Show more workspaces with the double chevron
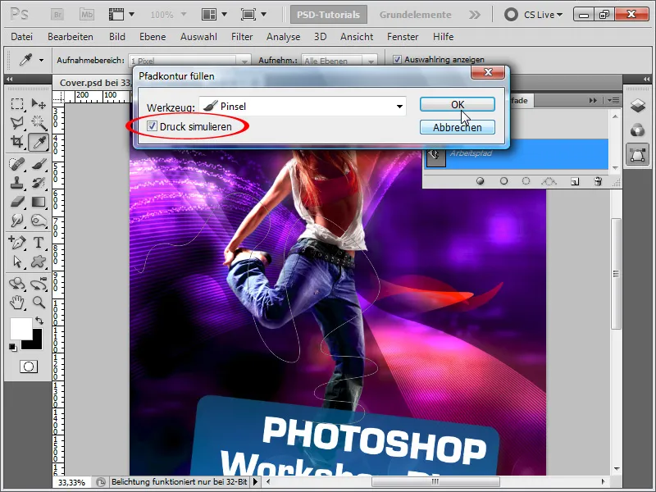 [475, 15]
